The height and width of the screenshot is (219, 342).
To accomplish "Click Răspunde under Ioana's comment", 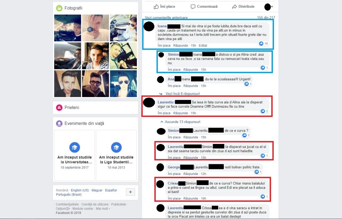I will pyautogui.click(x=181, y=45).
